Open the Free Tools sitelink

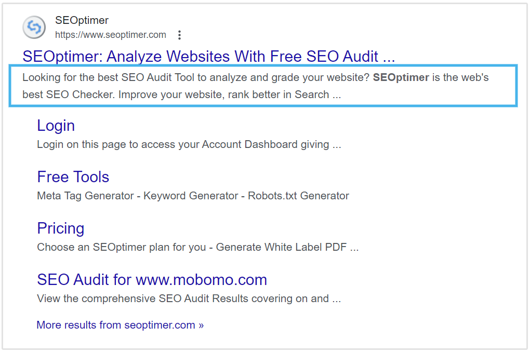(73, 177)
